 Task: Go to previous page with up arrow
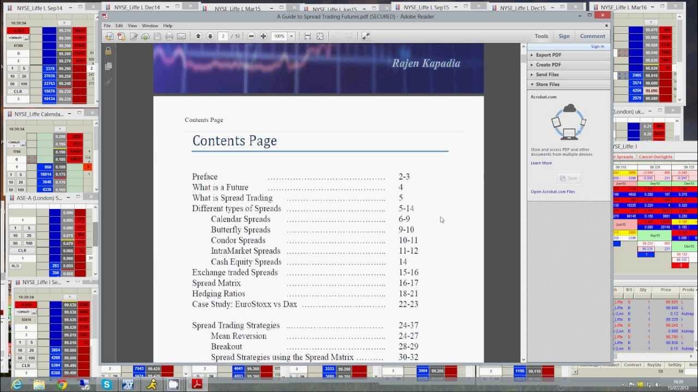[198, 36]
